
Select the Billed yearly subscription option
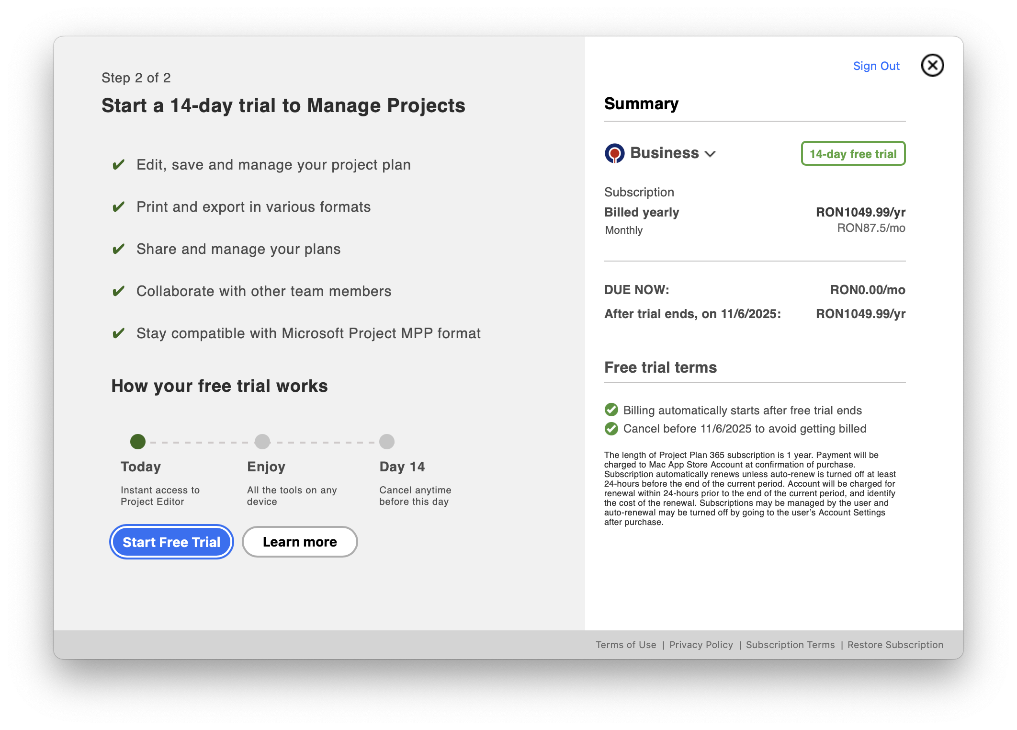[642, 212]
